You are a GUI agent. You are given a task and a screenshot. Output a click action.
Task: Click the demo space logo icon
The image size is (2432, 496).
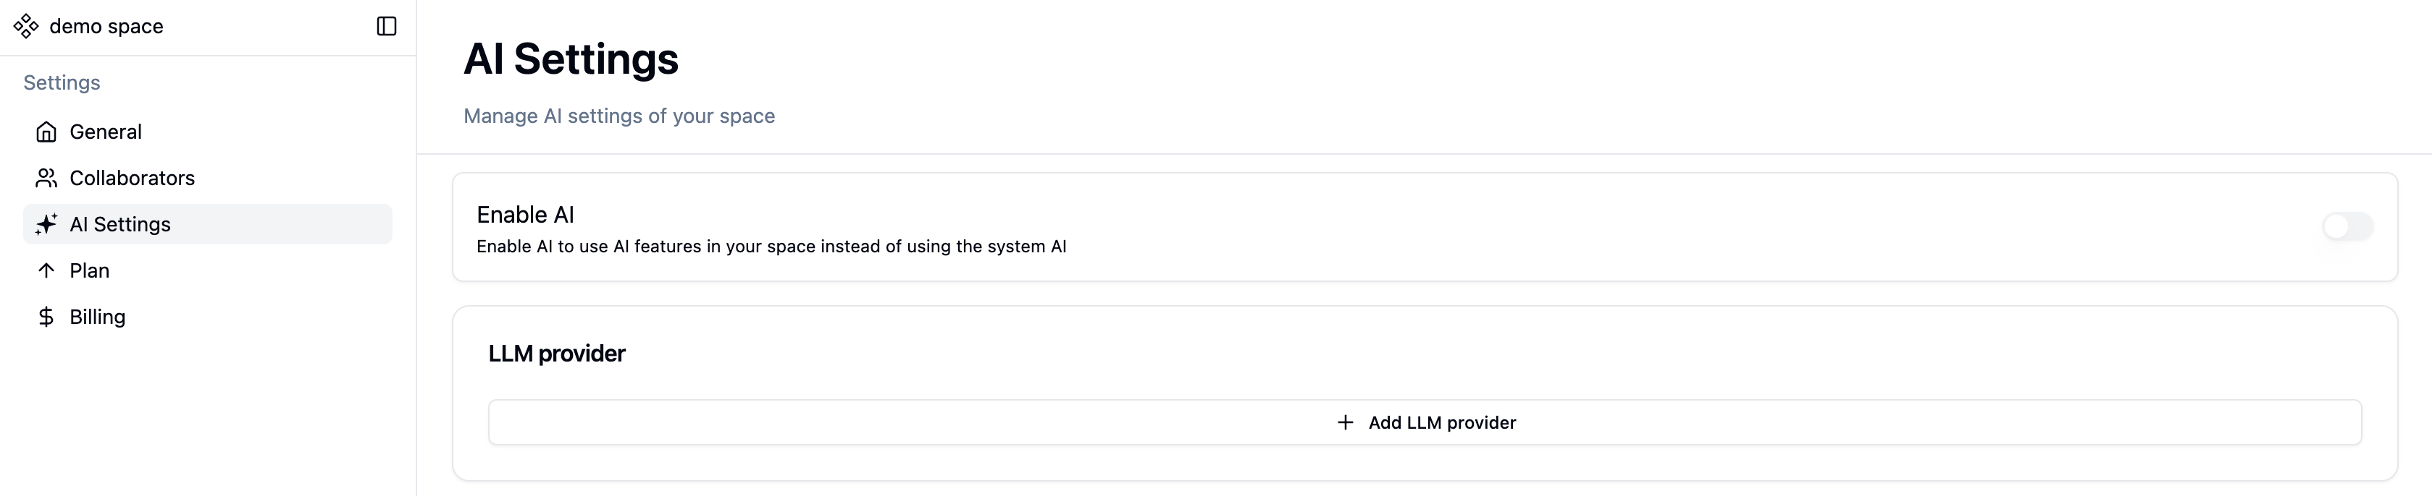(26, 27)
